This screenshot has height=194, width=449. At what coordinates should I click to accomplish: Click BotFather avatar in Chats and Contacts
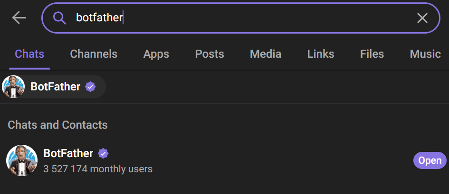pyautogui.click(x=22, y=160)
